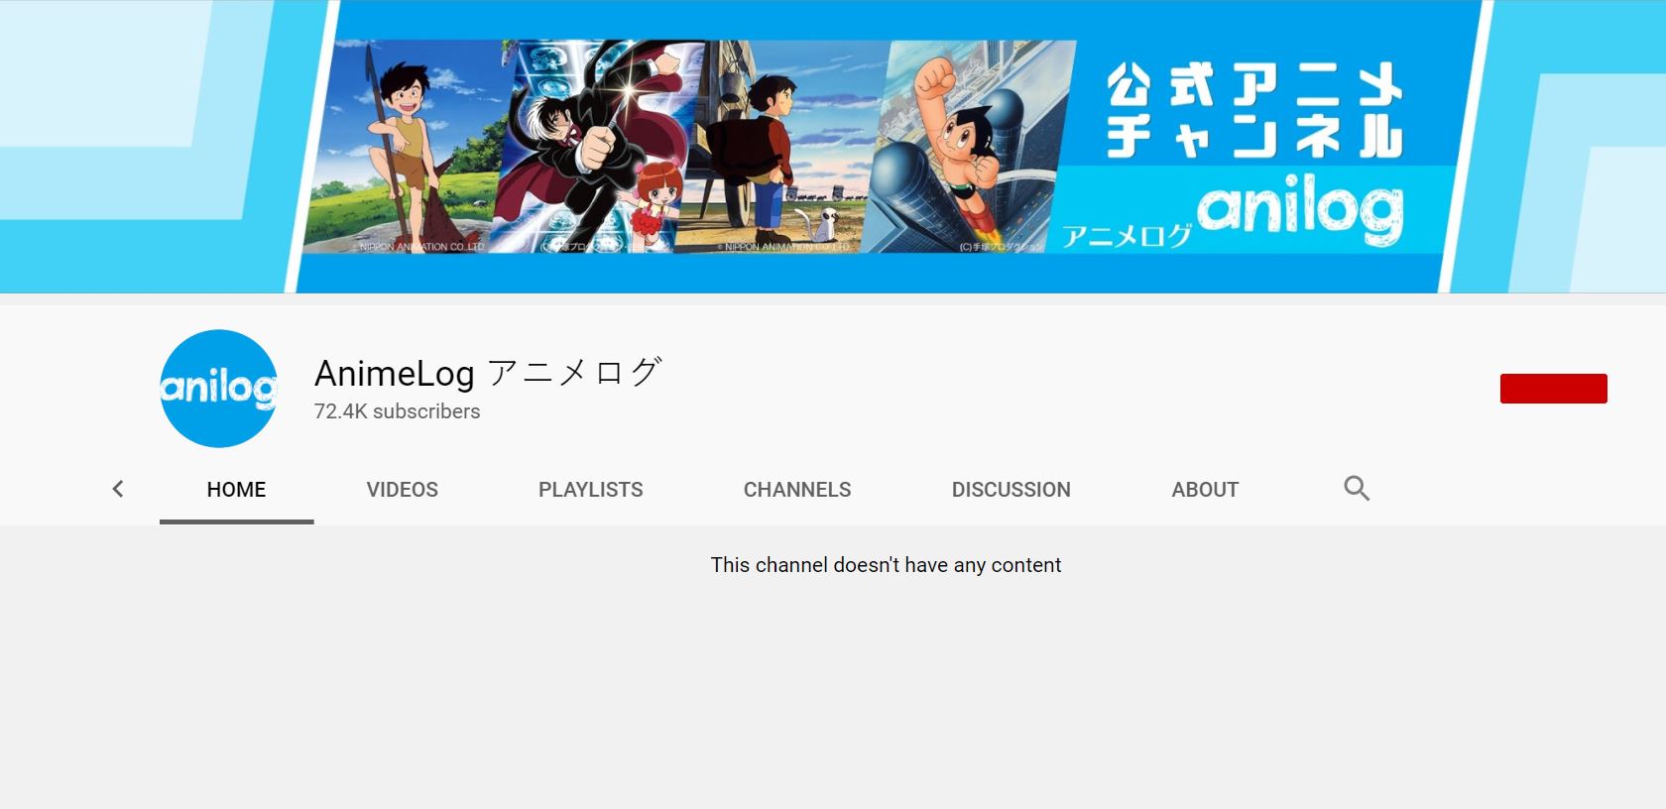Click the red subscribe button
Screen dimensions: 1666x809
(1553, 389)
